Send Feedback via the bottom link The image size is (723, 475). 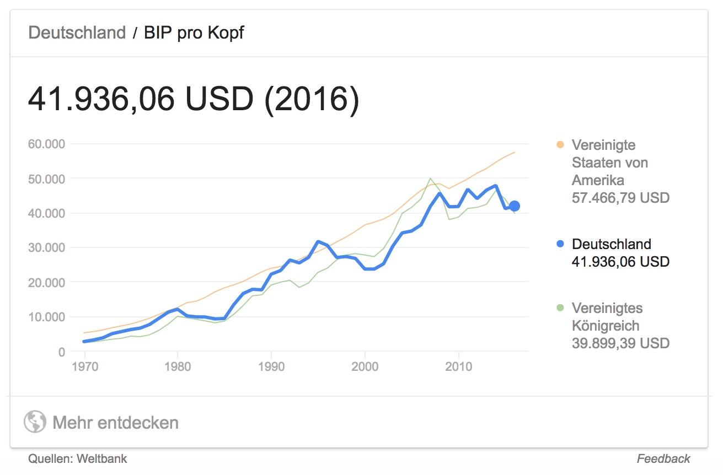click(663, 458)
